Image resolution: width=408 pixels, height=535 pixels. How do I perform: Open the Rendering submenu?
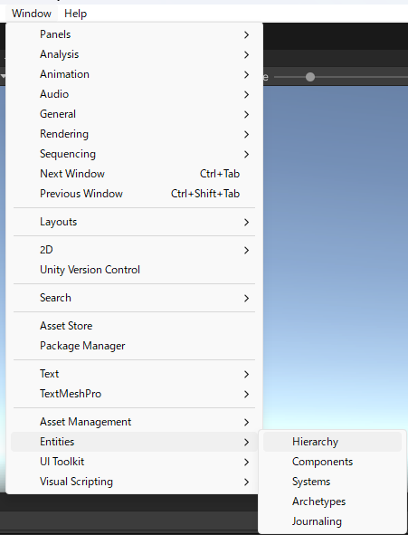coord(134,134)
